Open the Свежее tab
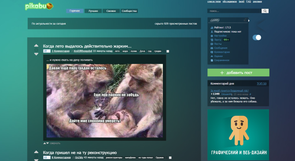 (x=111, y=11)
